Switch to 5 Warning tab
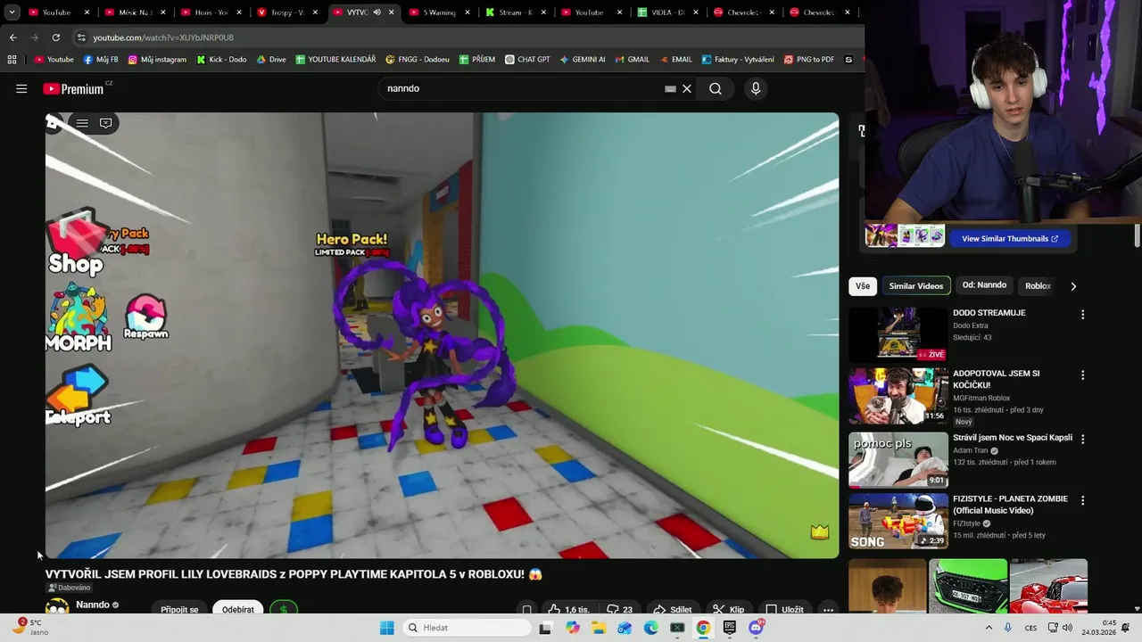Viewport: 1142px width, 642px height. pos(440,12)
